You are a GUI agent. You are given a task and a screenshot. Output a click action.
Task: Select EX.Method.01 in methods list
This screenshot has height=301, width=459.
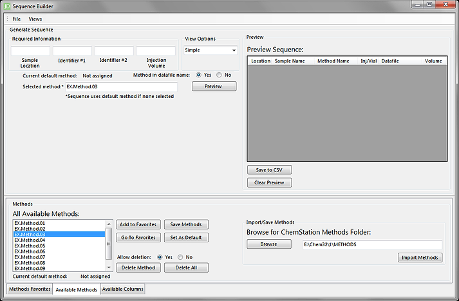click(x=59, y=223)
